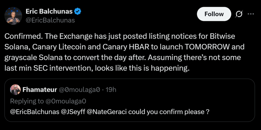Open the Grok slashed-circle icon
This screenshot has height=130, width=261.
pyautogui.click(x=239, y=14)
